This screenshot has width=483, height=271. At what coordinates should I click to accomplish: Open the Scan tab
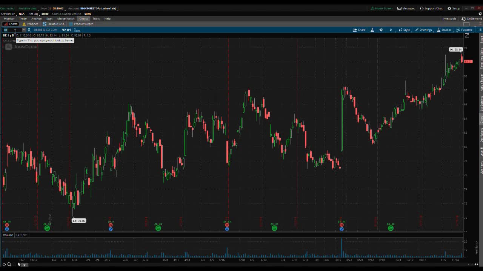pos(49,18)
